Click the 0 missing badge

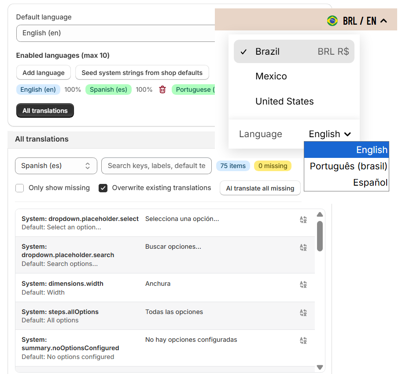(x=273, y=166)
